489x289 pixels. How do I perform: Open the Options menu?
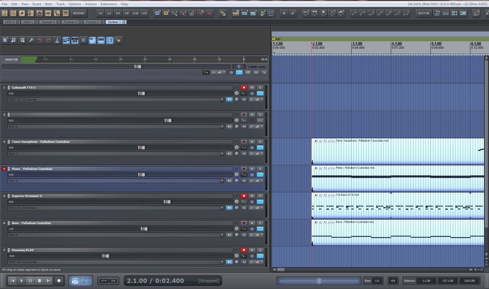tap(75, 4)
